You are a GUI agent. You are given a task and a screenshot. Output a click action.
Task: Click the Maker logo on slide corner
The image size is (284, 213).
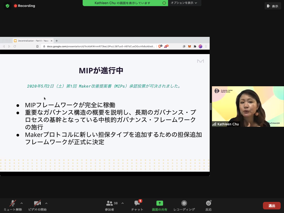tap(201, 61)
